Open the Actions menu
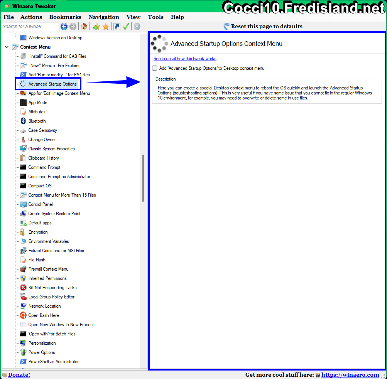Image resolution: width=387 pixels, height=379 pixels. pos(31,17)
